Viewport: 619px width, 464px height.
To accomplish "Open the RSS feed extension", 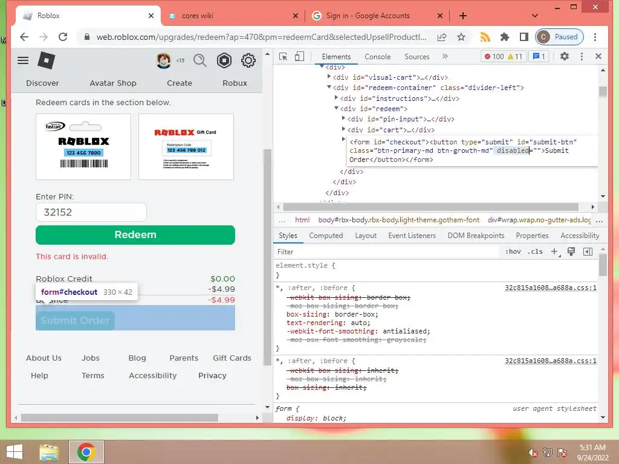I will (485, 37).
